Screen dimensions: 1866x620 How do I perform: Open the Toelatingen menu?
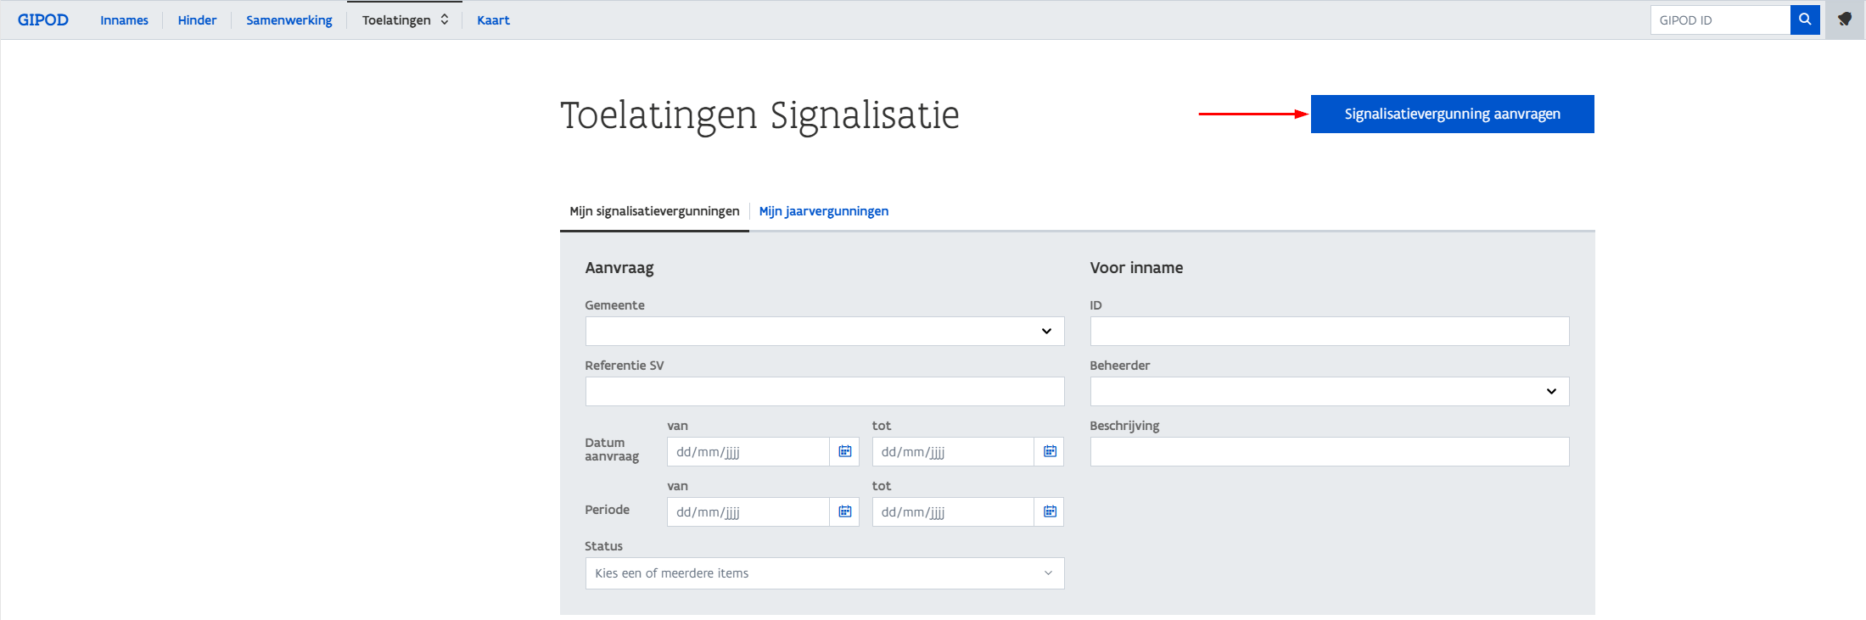[x=405, y=20]
